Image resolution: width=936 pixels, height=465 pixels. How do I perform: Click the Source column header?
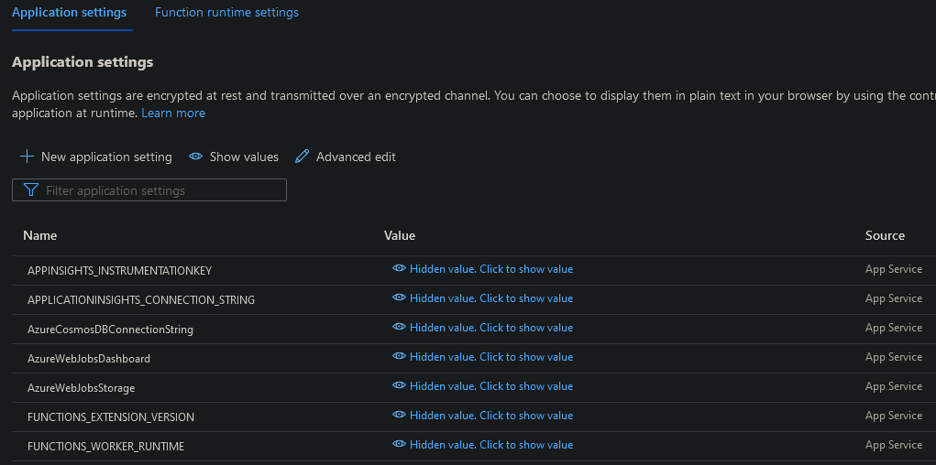coord(885,235)
